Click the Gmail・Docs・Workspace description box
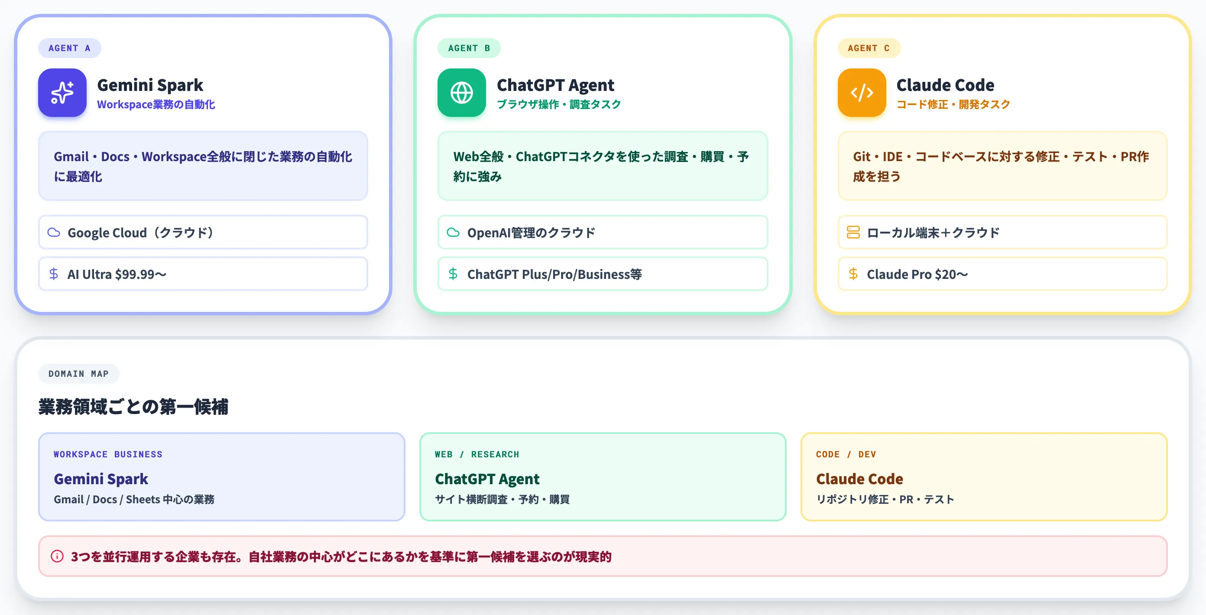The image size is (1206, 615). coord(203,166)
